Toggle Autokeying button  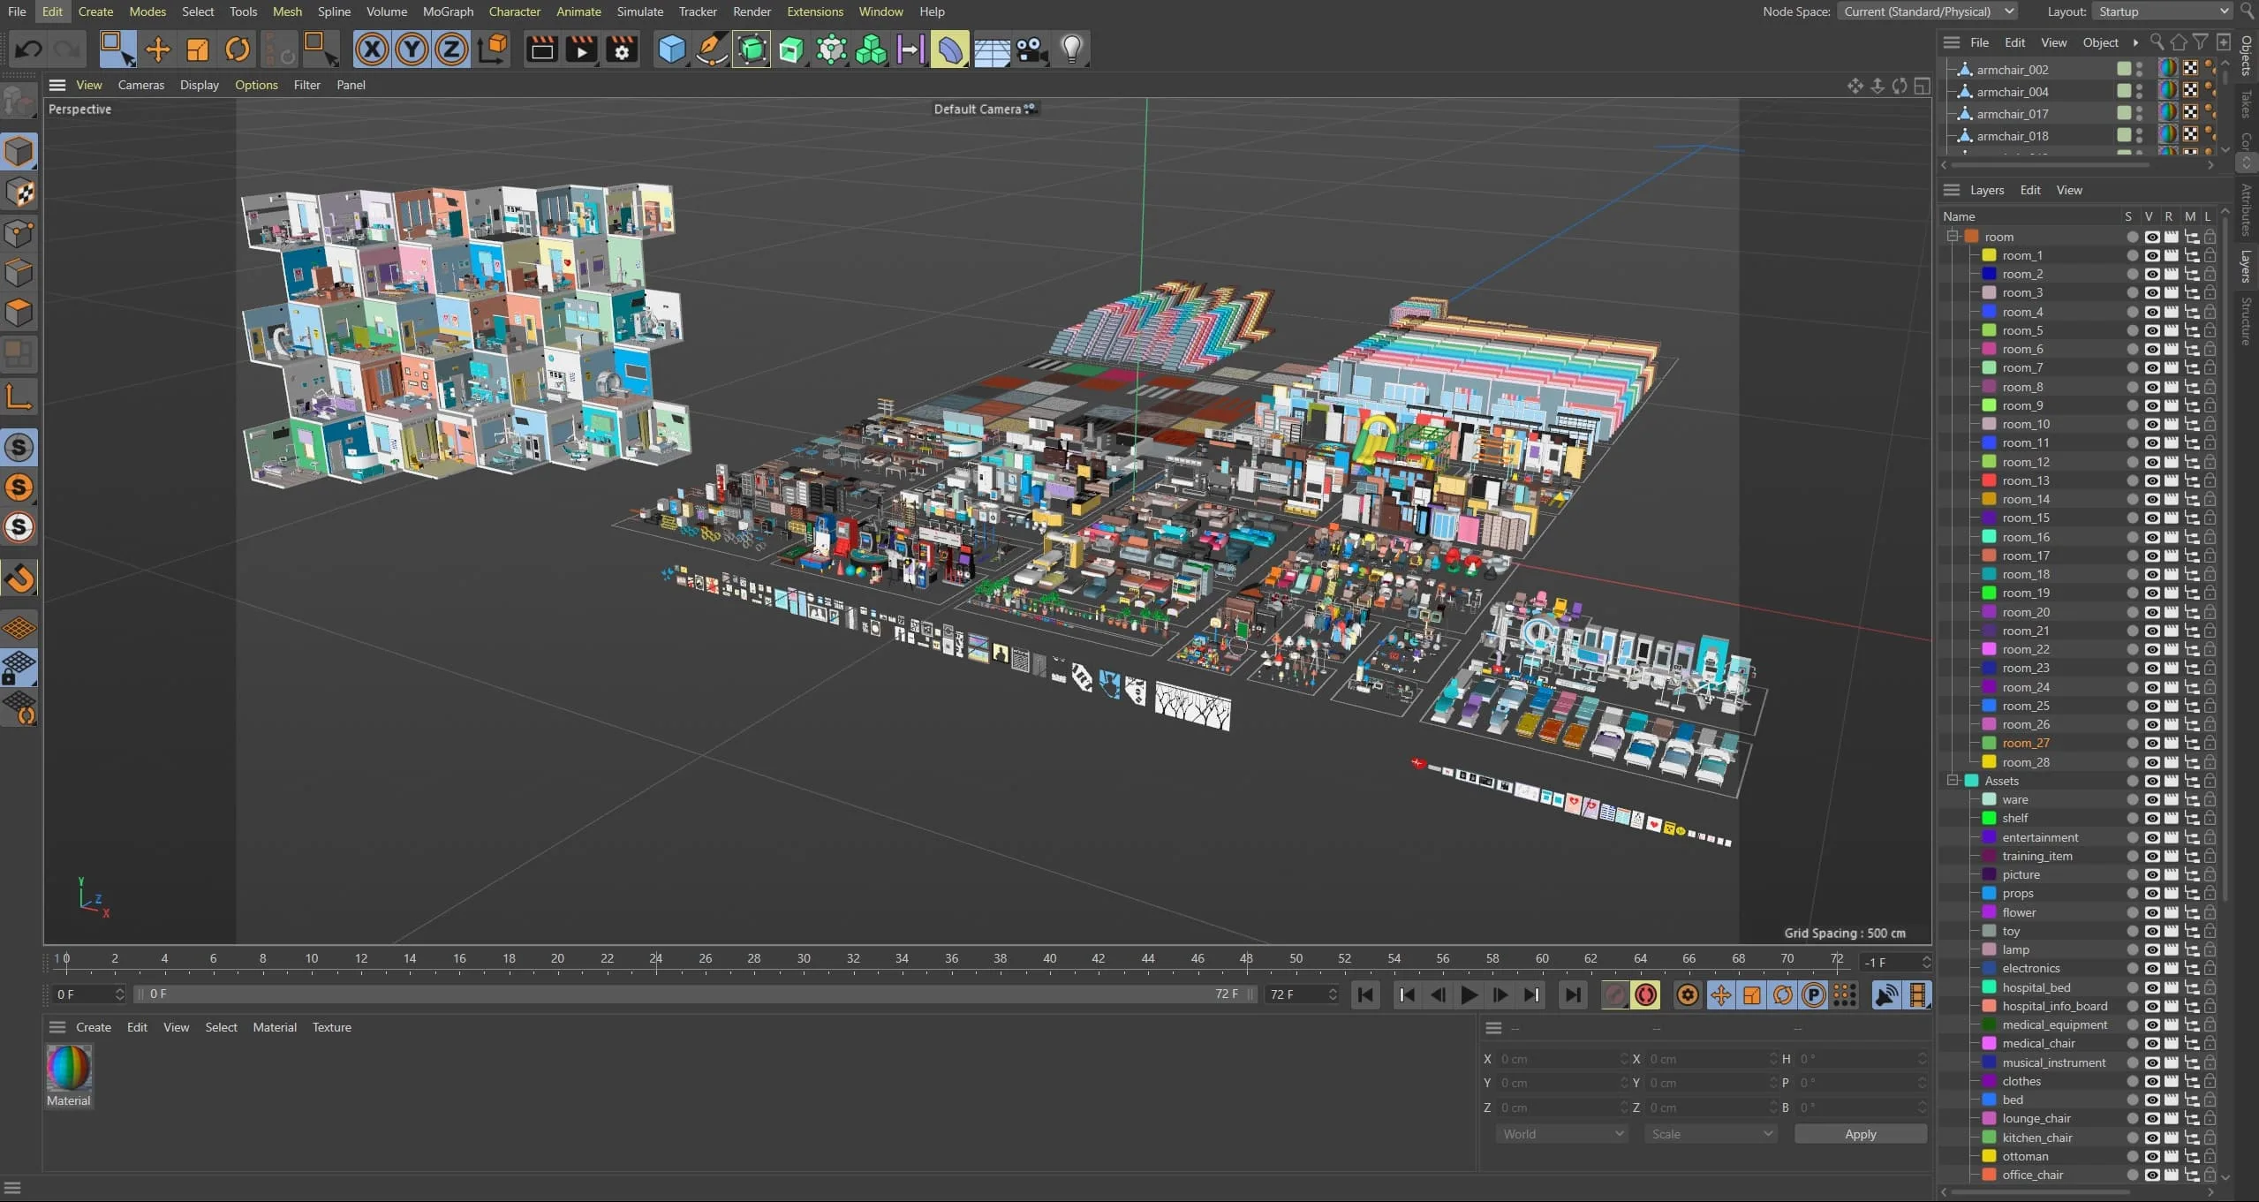(x=1646, y=995)
